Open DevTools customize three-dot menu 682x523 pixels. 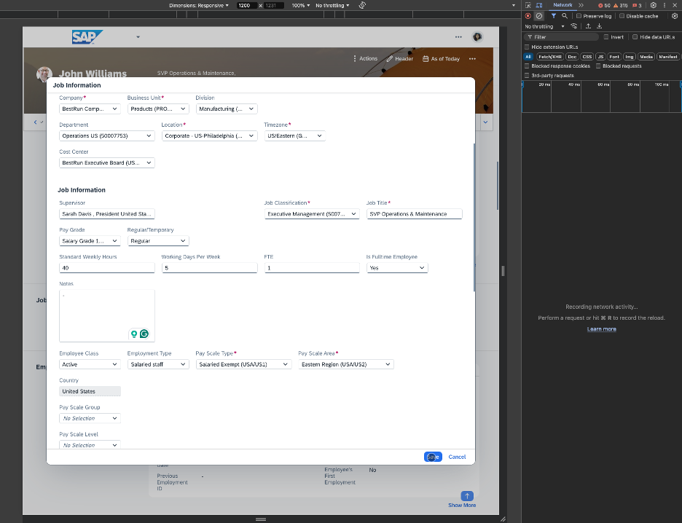665,5
